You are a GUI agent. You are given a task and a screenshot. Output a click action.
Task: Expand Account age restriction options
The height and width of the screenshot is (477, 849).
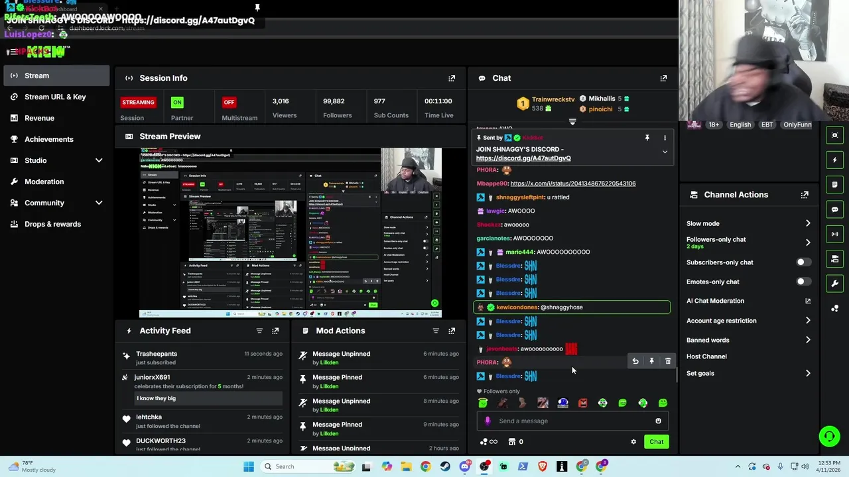pos(807,321)
